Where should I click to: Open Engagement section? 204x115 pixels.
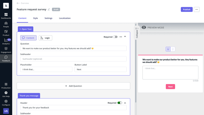[6, 50]
